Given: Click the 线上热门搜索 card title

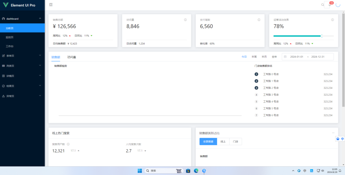Looking at the screenshot, I should click(61, 133).
